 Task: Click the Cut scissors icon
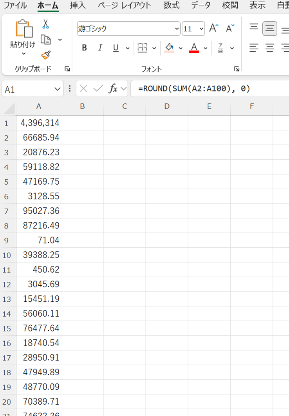46,24
